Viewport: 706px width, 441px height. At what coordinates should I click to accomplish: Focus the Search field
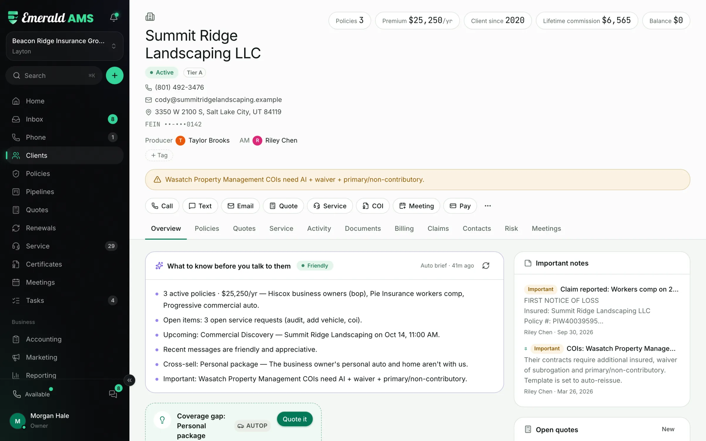54,76
